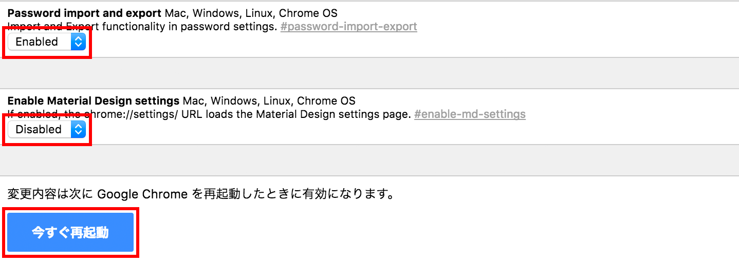
Task: Click the Import and Export functionality description text
Action: 142,27
